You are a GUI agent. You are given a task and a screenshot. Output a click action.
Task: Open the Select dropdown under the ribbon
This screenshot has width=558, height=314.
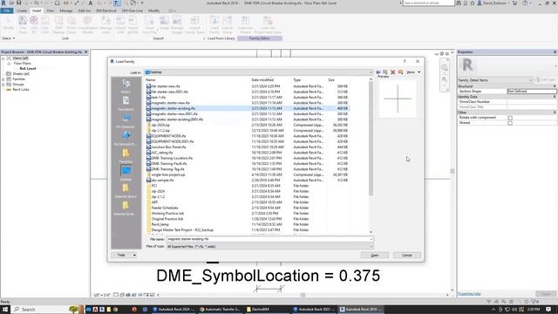point(8,38)
